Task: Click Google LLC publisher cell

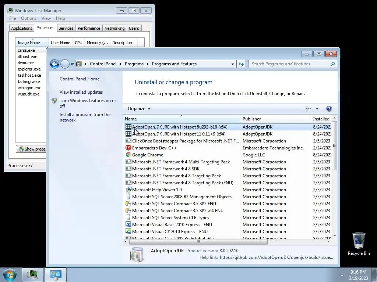Action: (x=254, y=155)
